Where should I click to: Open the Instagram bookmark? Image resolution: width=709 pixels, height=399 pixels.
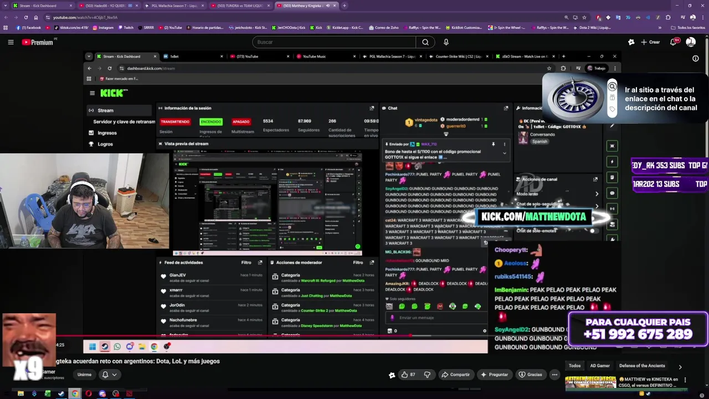pyautogui.click(x=103, y=28)
